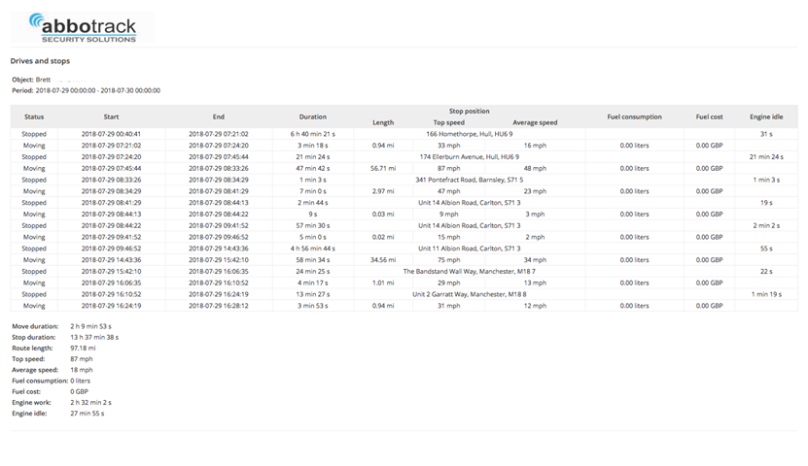
Task: Click the Unit 11 Albion Road address
Action: coord(469,249)
